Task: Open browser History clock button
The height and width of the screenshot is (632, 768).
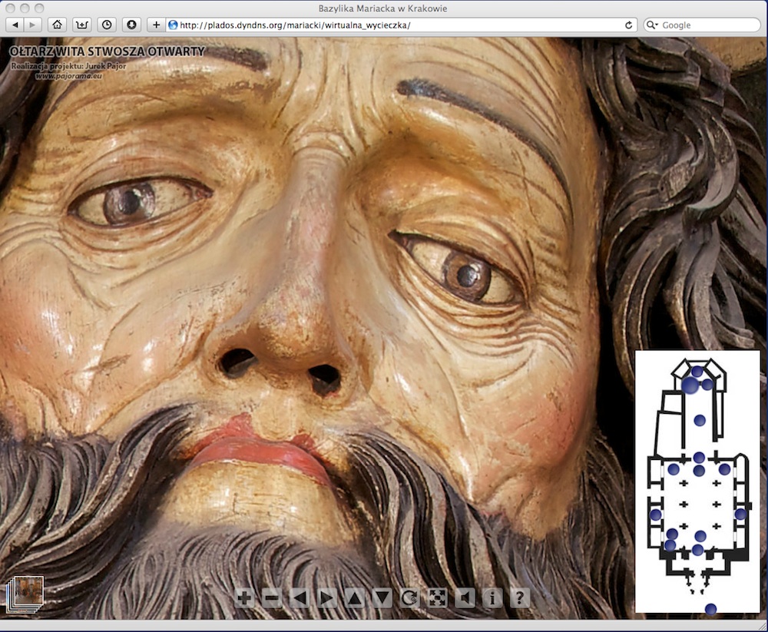Action: [x=107, y=25]
